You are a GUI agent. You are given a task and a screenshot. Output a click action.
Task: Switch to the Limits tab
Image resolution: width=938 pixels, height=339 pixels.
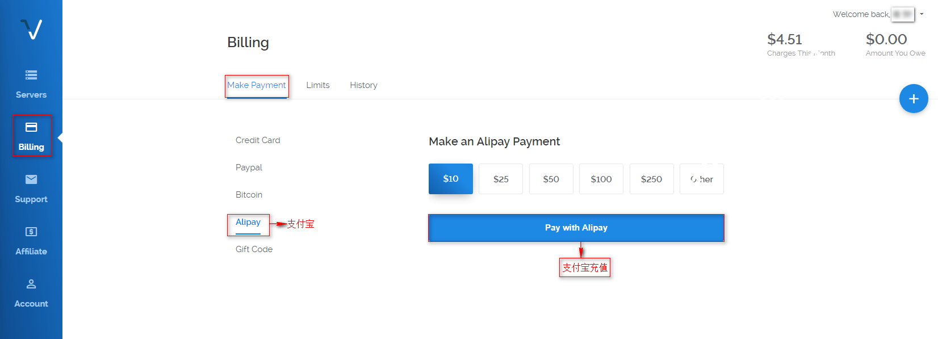pyautogui.click(x=317, y=85)
